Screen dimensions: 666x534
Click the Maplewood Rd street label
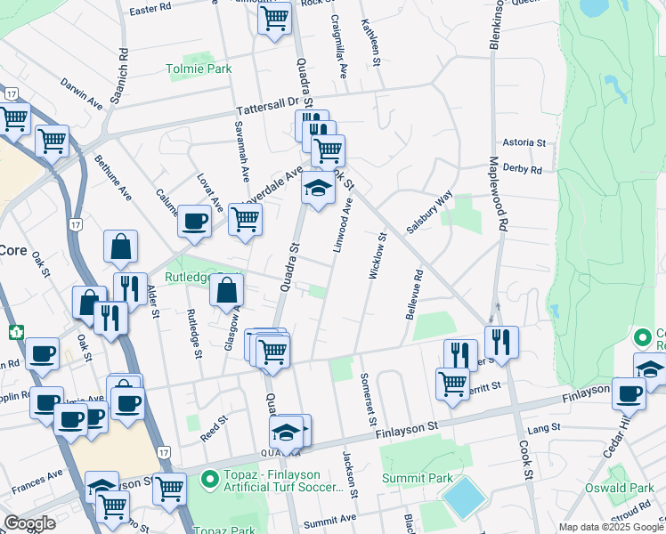pyautogui.click(x=499, y=193)
